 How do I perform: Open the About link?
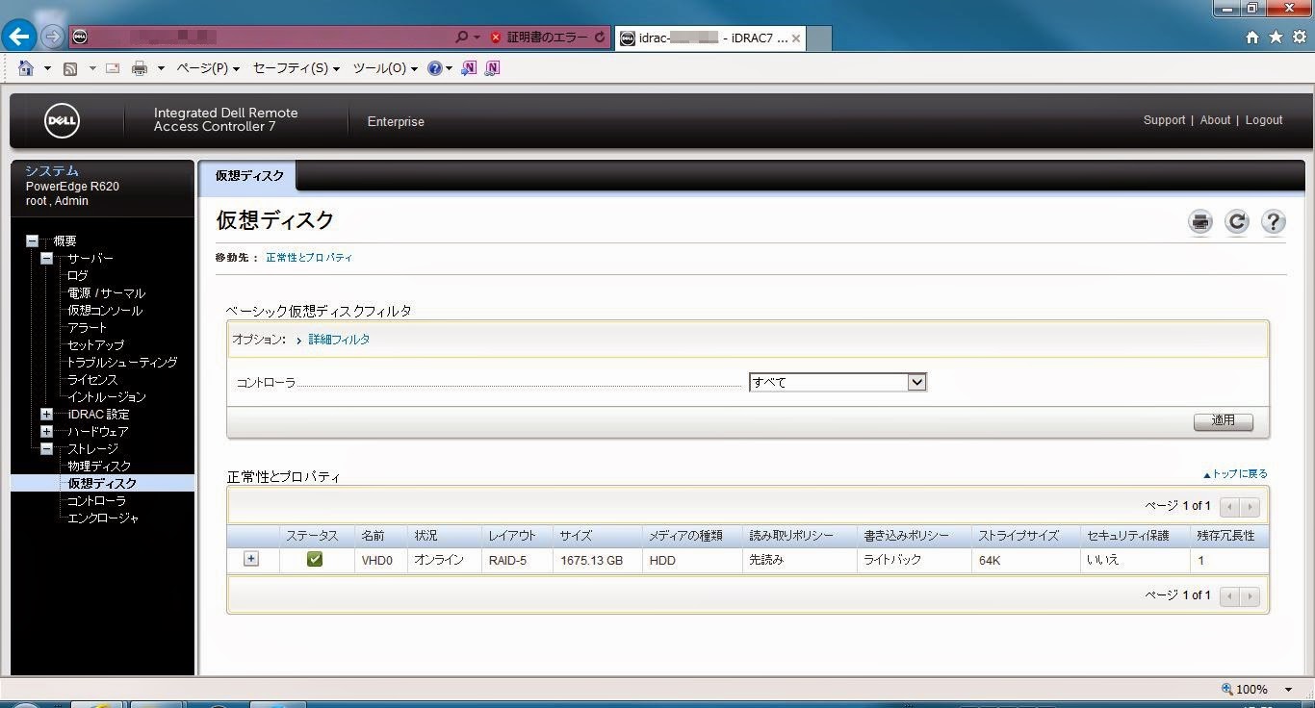pyautogui.click(x=1215, y=120)
